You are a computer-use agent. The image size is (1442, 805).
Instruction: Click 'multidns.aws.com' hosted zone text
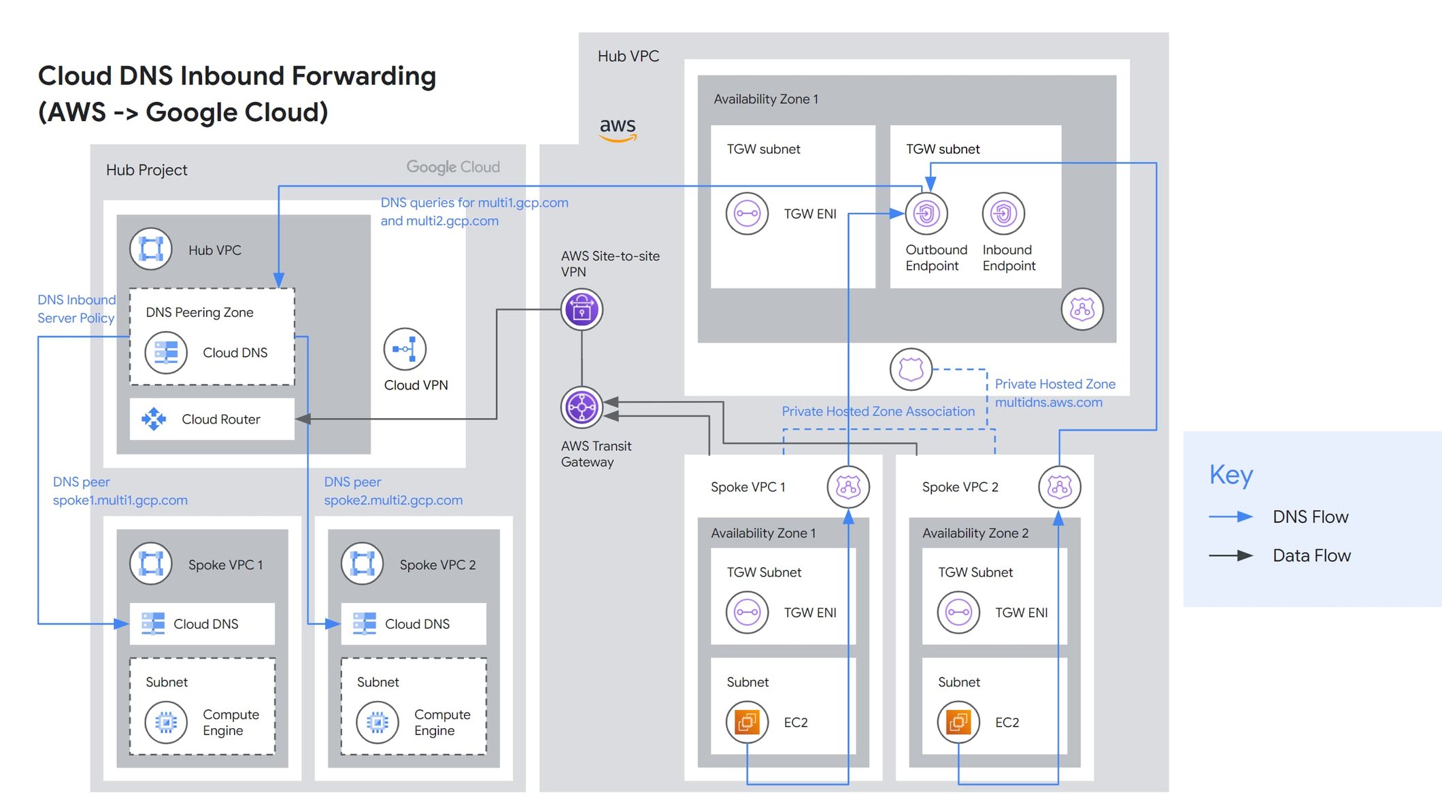(1049, 402)
